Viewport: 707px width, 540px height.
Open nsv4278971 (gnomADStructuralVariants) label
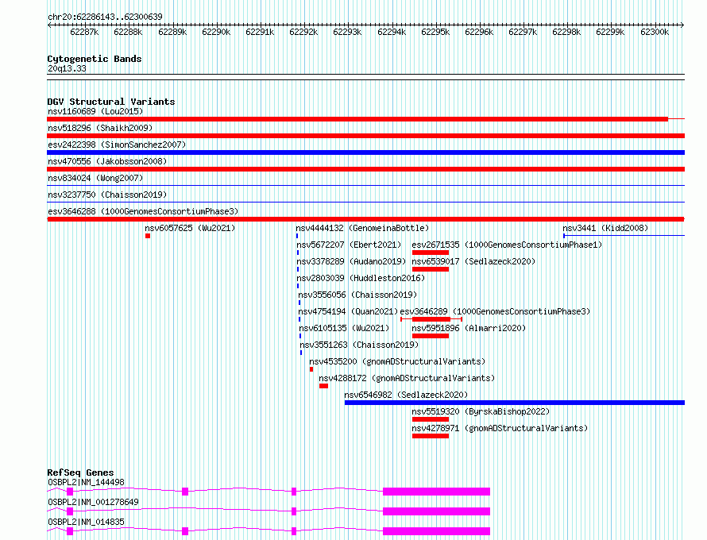tap(500, 428)
